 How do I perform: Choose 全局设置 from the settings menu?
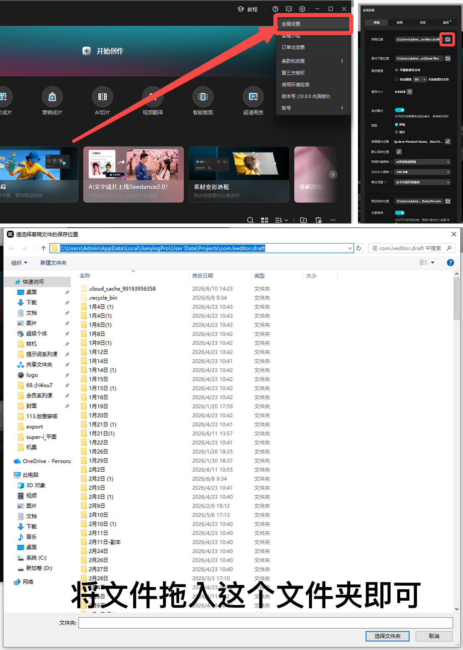pyautogui.click(x=313, y=24)
